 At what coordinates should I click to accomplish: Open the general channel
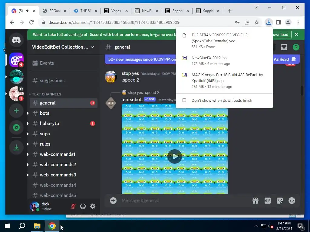[x=63, y=103]
